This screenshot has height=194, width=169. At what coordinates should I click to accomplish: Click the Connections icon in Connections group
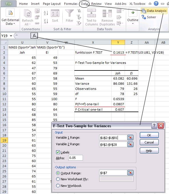(37, 11)
